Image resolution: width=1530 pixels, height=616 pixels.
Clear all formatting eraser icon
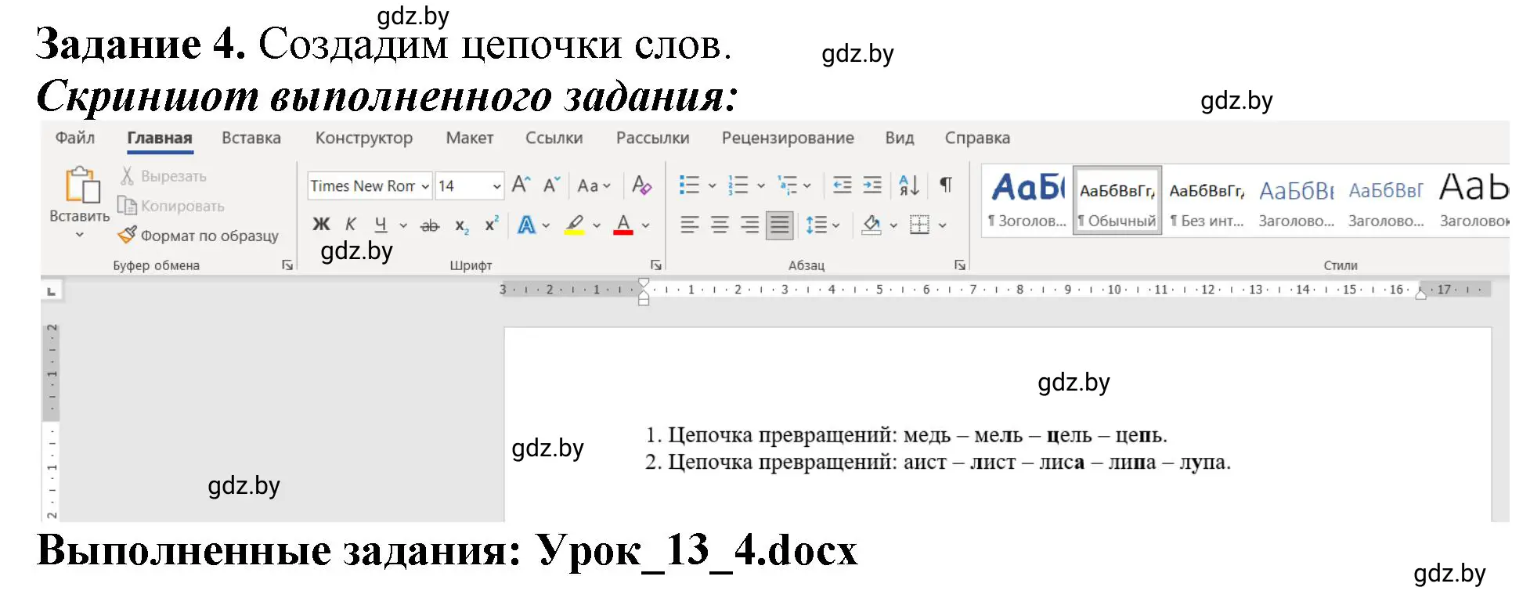coord(641,186)
